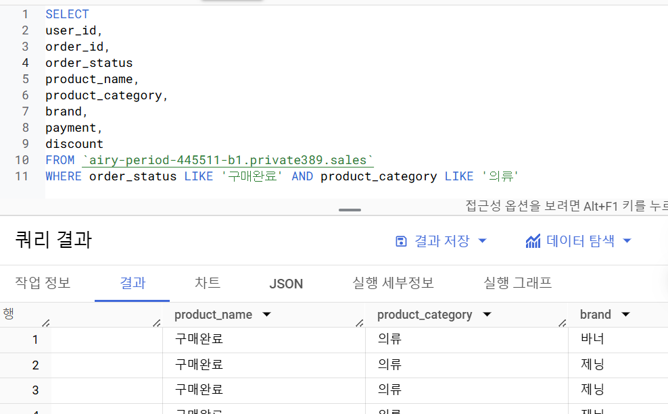The image size is (668, 414).
Task: Click product_name on editor line 5
Action: click(89, 79)
